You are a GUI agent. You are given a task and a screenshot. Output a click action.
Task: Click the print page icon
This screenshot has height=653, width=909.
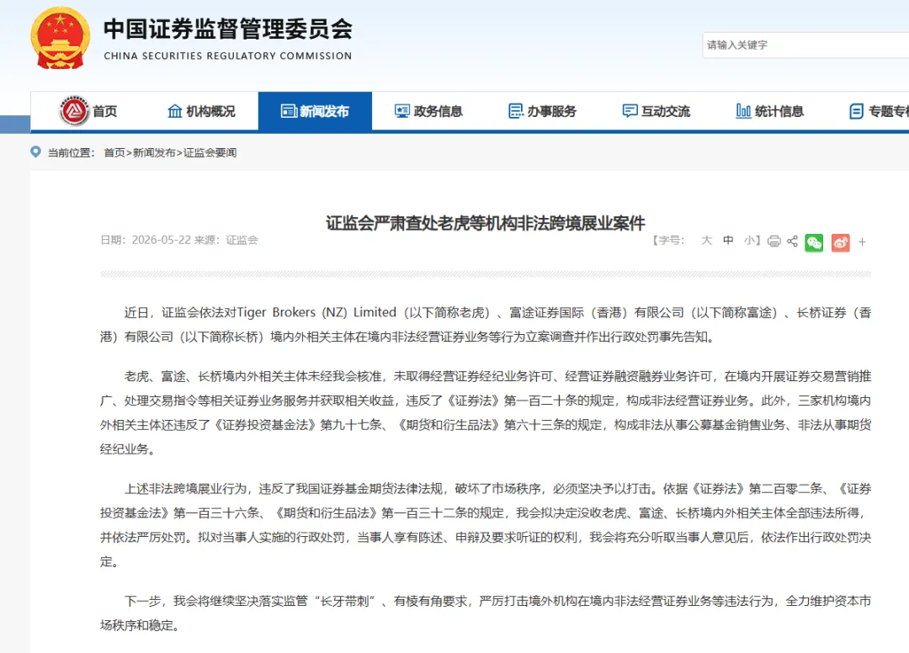tap(774, 242)
